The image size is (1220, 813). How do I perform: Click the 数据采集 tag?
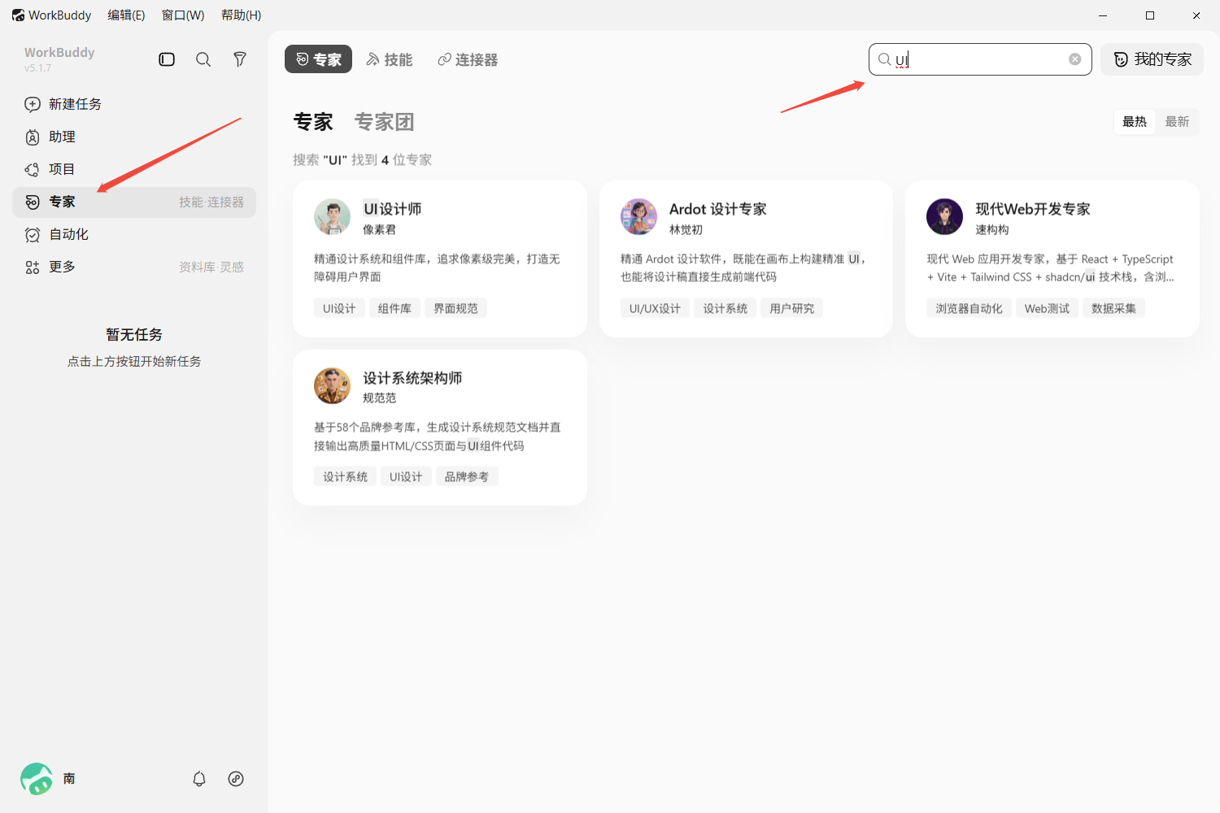(x=1113, y=308)
